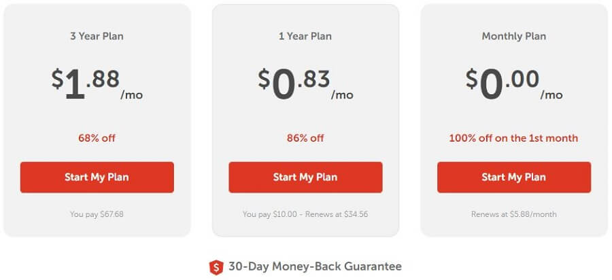Start the Monthly Plan
Viewport: 612px width, 280px height.
tap(514, 178)
